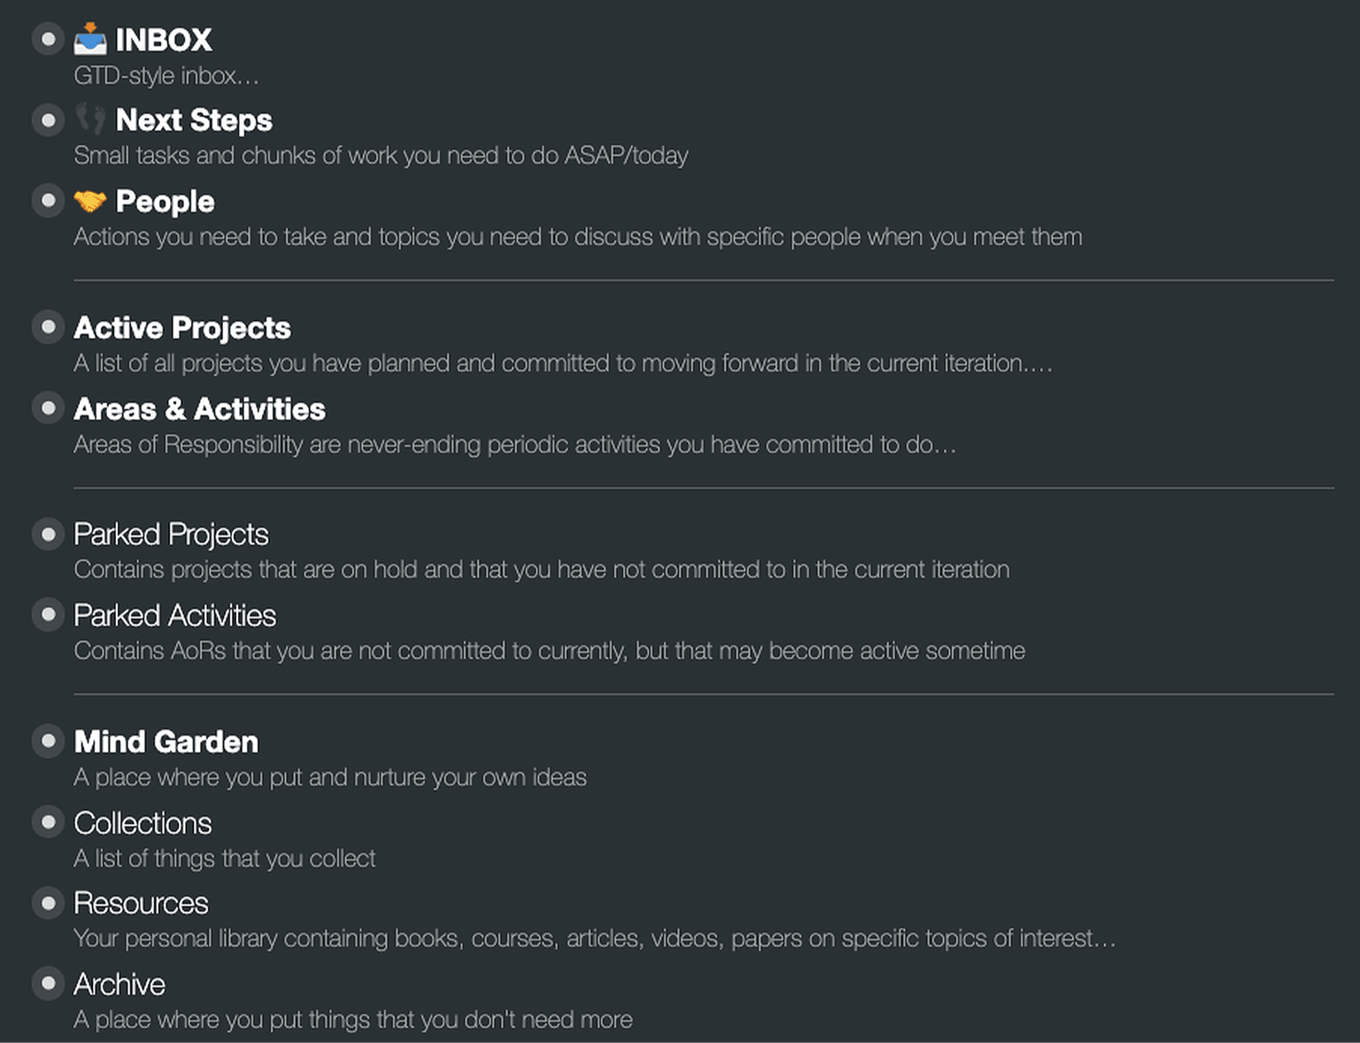Toggle the bullet circle next to Mind Garden
The height and width of the screenshot is (1043, 1360).
coord(48,740)
